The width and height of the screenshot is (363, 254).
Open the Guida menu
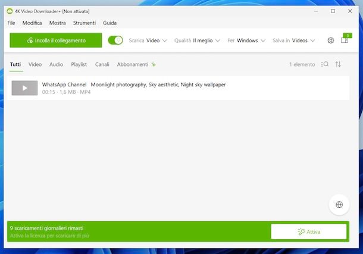[109, 23]
